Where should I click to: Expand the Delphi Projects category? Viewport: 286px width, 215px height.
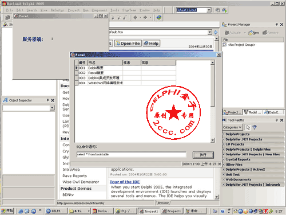coord(224,134)
